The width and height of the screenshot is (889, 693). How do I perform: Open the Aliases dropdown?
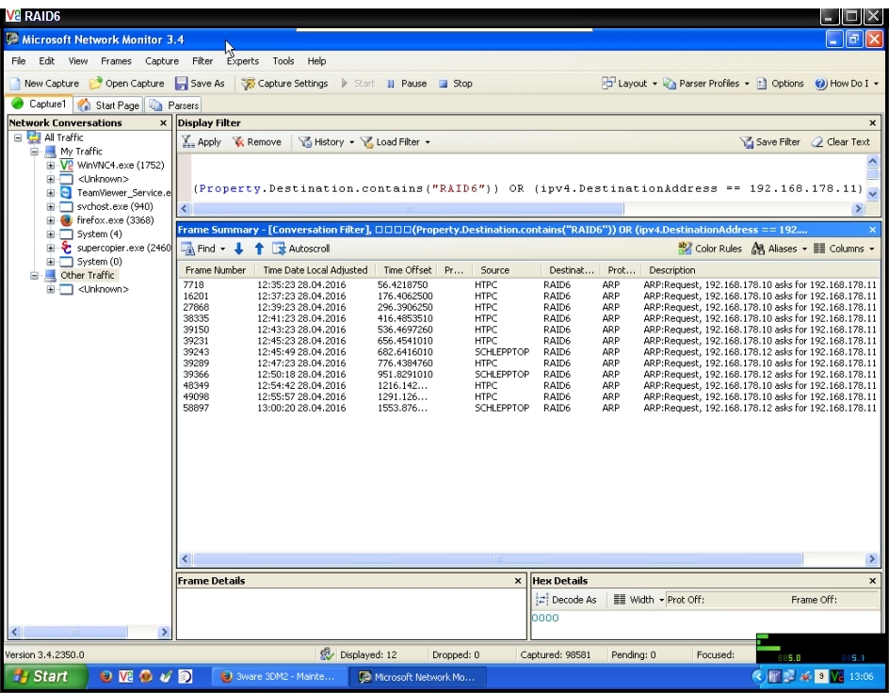pos(779,249)
